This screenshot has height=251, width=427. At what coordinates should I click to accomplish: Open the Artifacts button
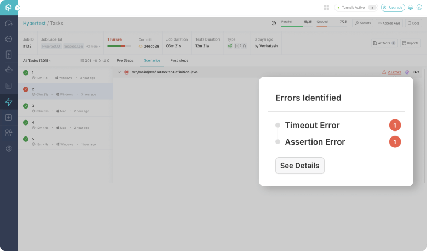pyautogui.click(x=384, y=43)
